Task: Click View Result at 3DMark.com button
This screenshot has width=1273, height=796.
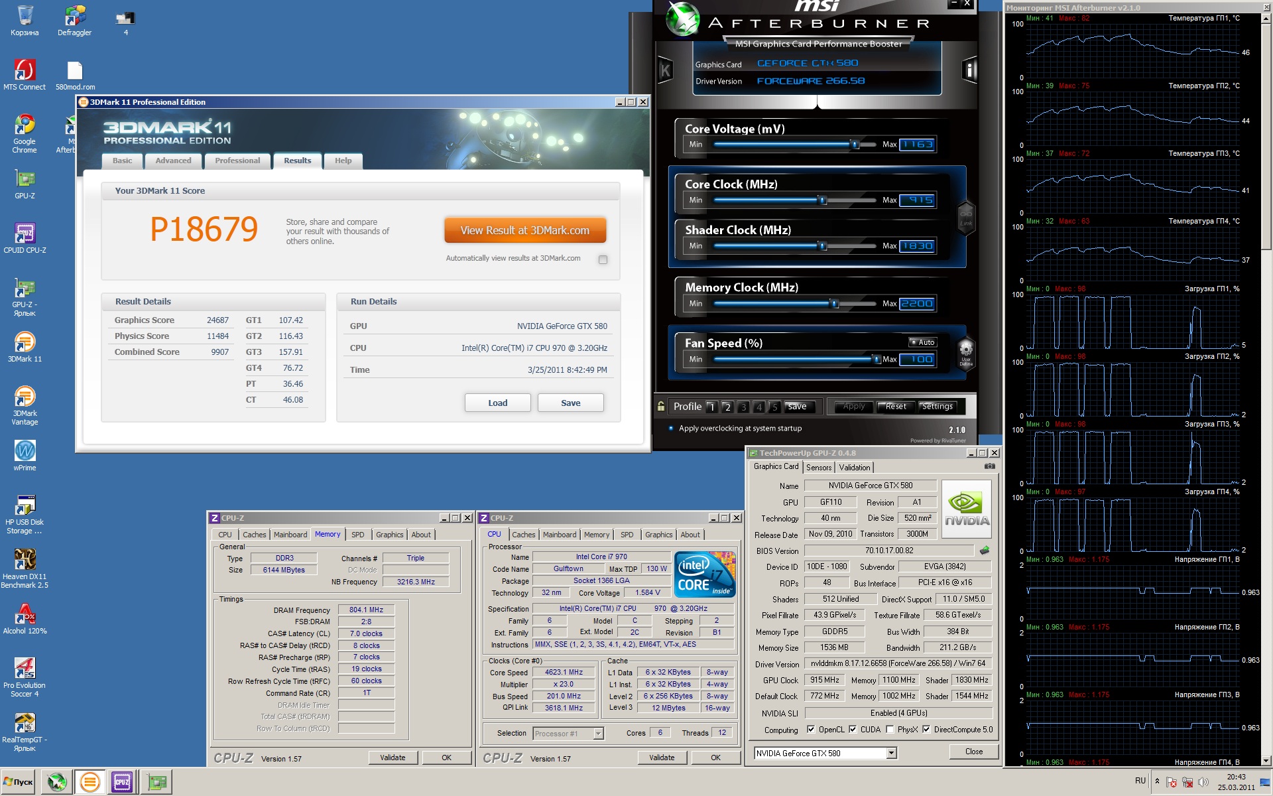Action: click(x=524, y=230)
